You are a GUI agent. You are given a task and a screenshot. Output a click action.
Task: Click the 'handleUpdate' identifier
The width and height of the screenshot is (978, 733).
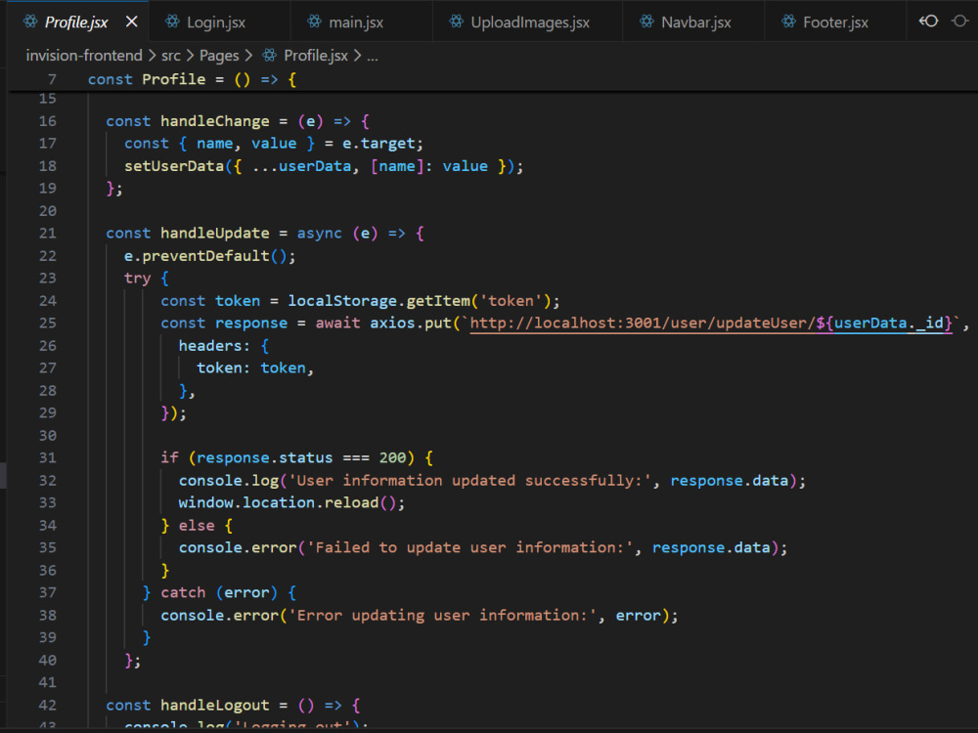pos(215,234)
